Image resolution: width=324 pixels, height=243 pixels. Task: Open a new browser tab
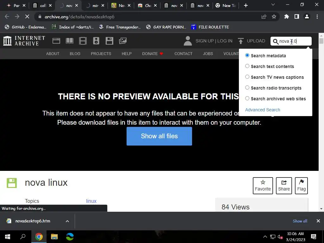[246, 6]
